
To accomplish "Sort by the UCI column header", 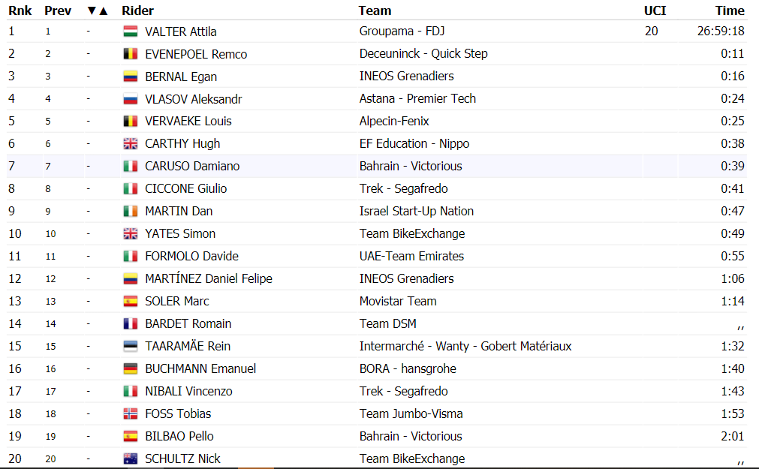I will click(x=655, y=11).
